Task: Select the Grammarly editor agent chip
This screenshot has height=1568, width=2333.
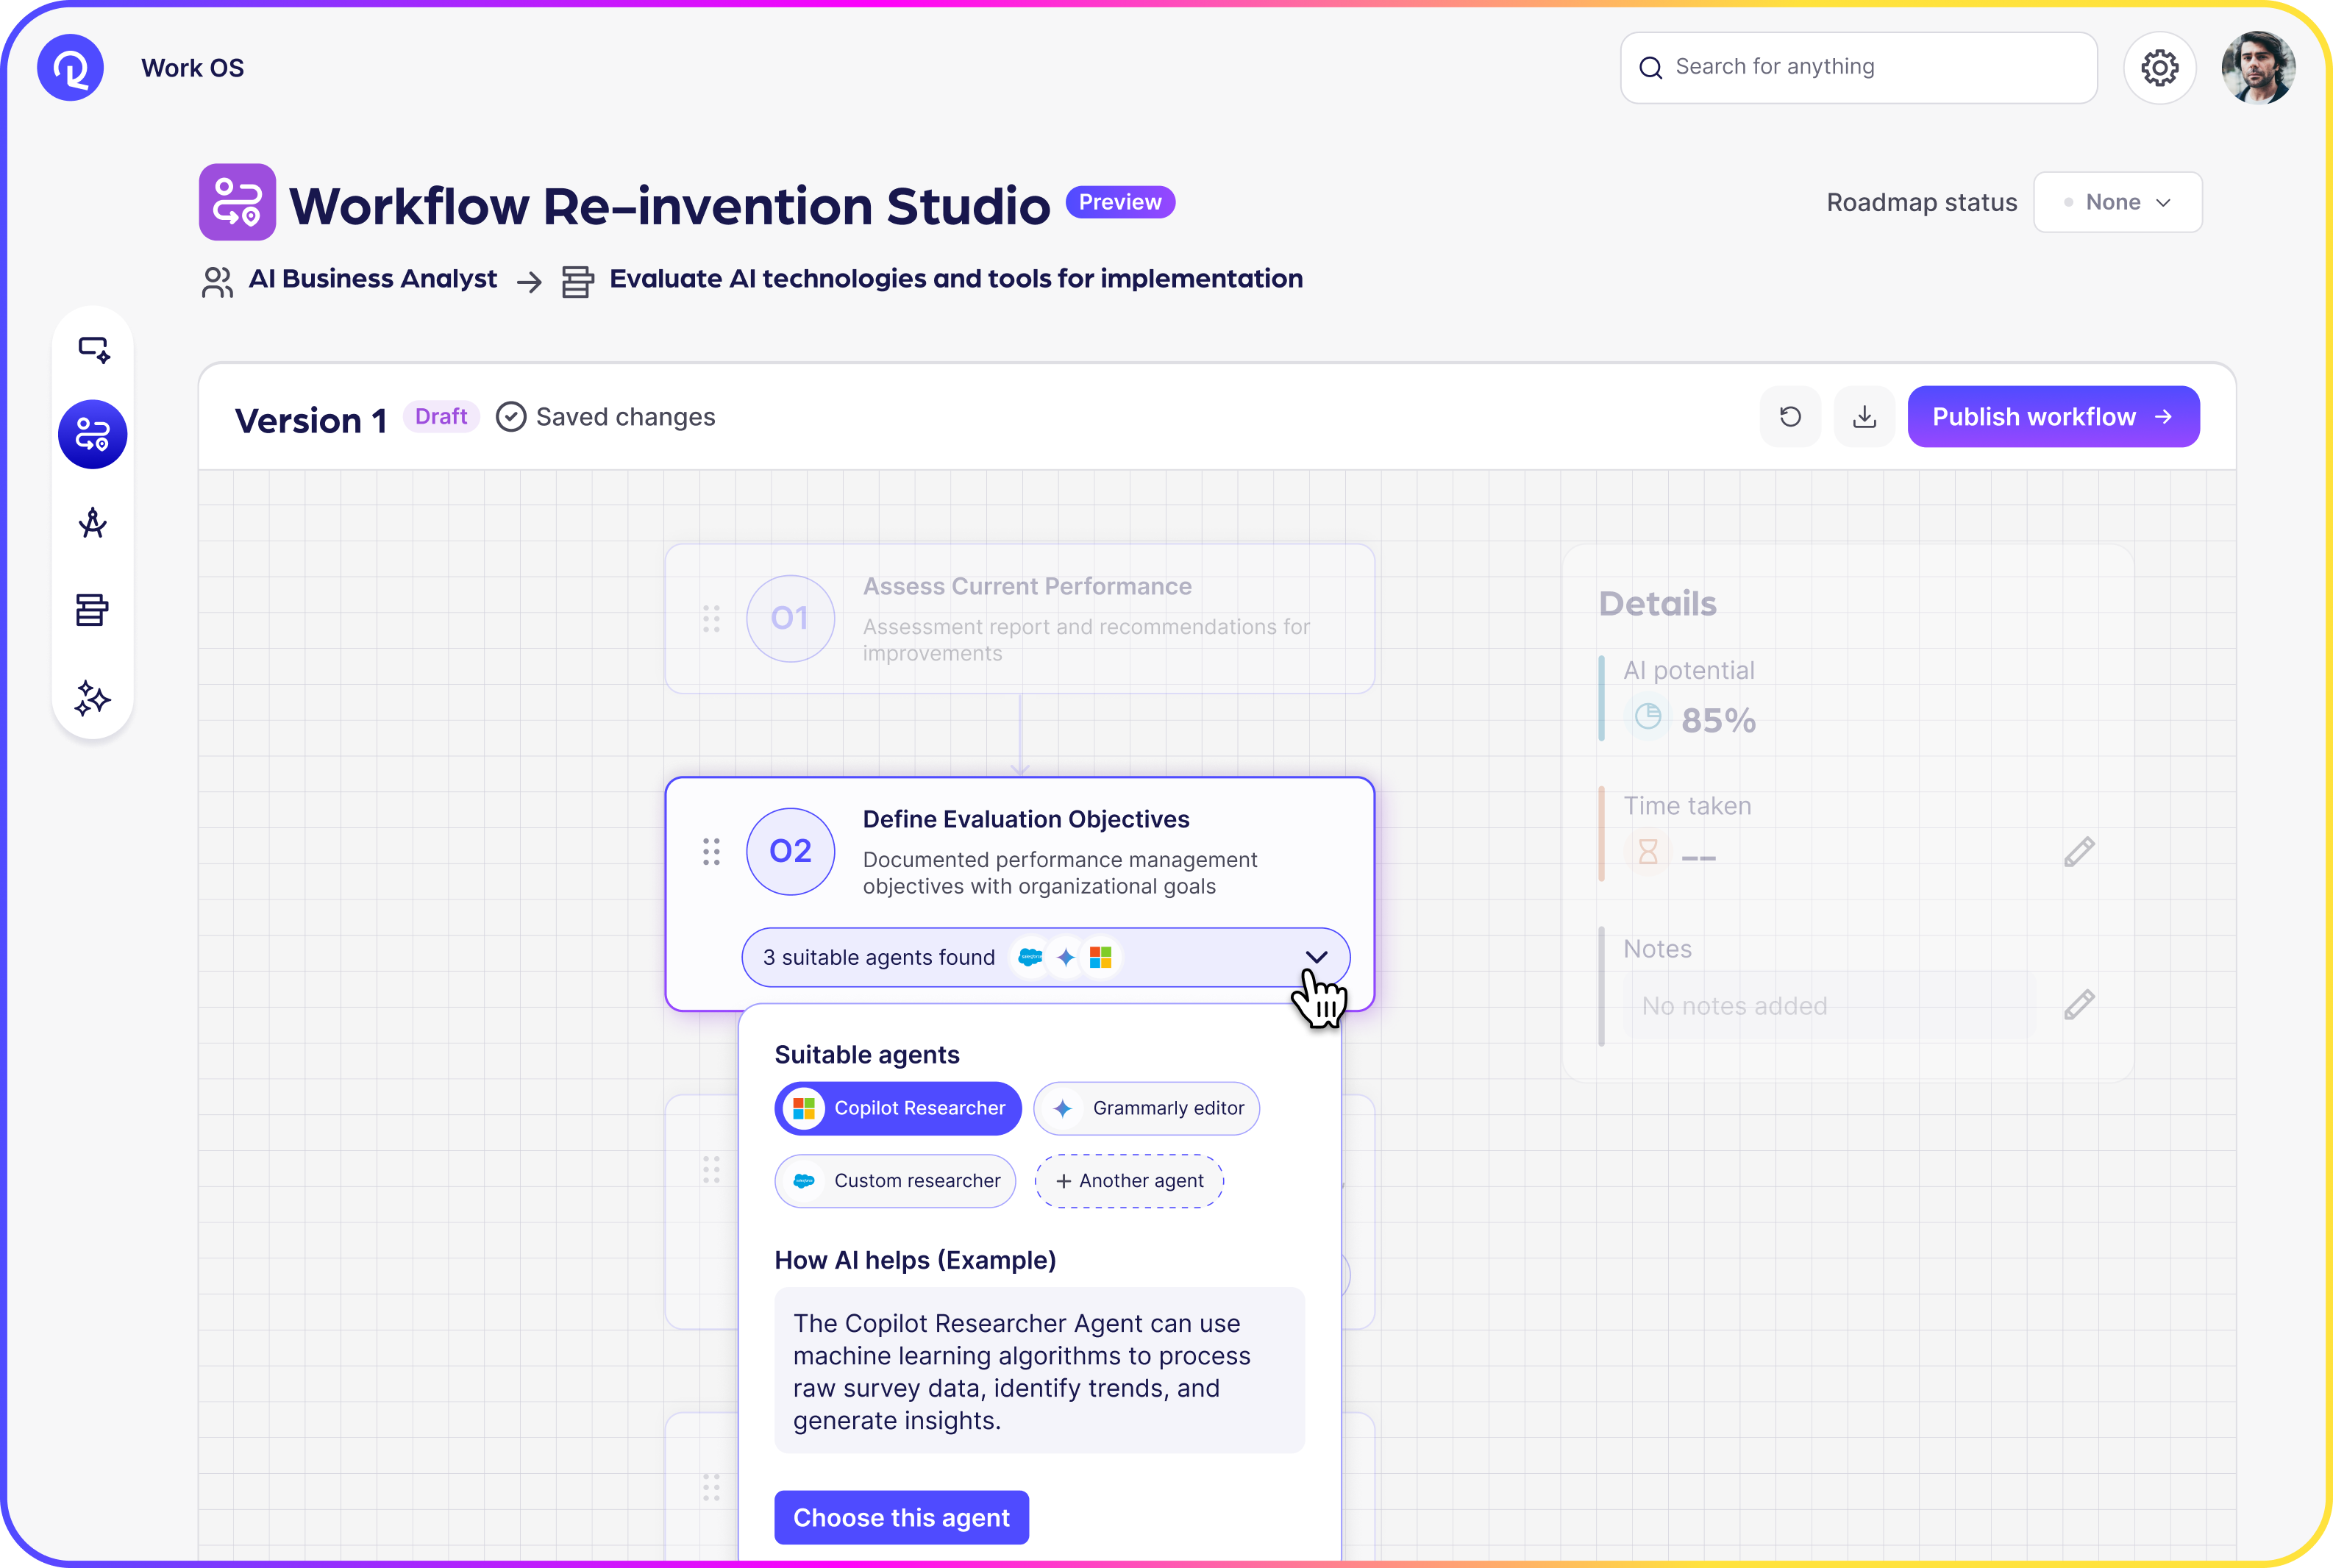Action: tap(1146, 1108)
